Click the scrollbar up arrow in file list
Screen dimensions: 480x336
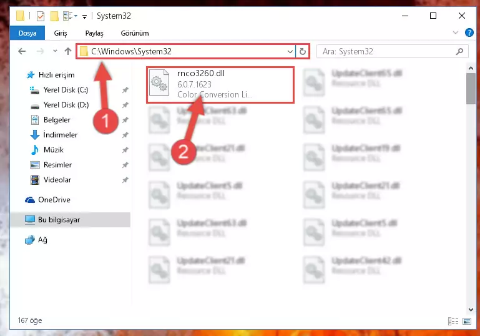(x=471, y=68)
